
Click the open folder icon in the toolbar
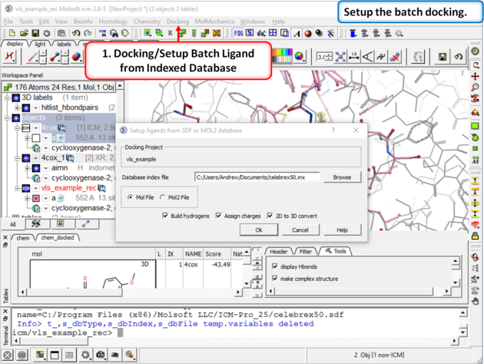click(25, 34)
